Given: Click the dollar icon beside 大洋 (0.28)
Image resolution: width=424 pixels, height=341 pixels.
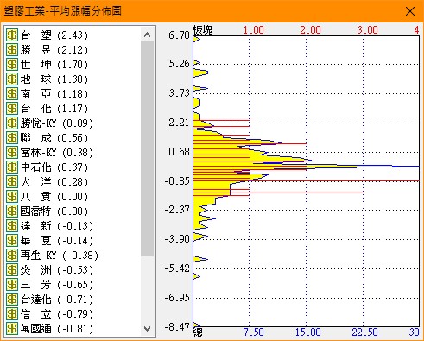Looking at the screenshot, I should point(12,182).
